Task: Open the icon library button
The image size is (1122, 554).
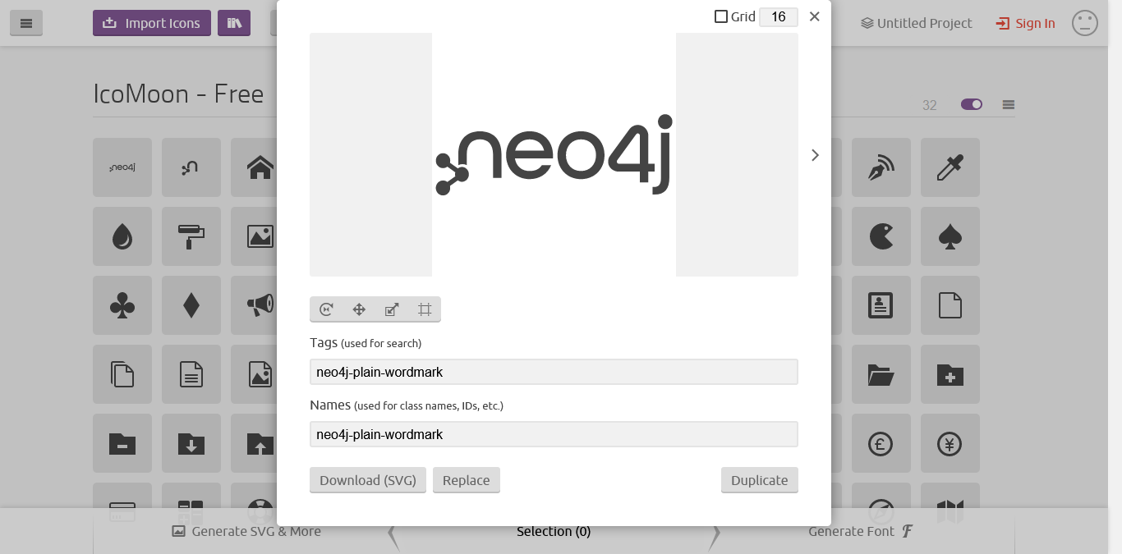Action: [234, 23]
